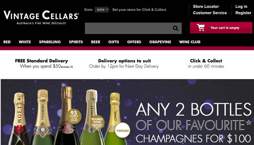254x145 pixels.
Task: Click the Double Gold medal badge
Action: pos(97,123)
